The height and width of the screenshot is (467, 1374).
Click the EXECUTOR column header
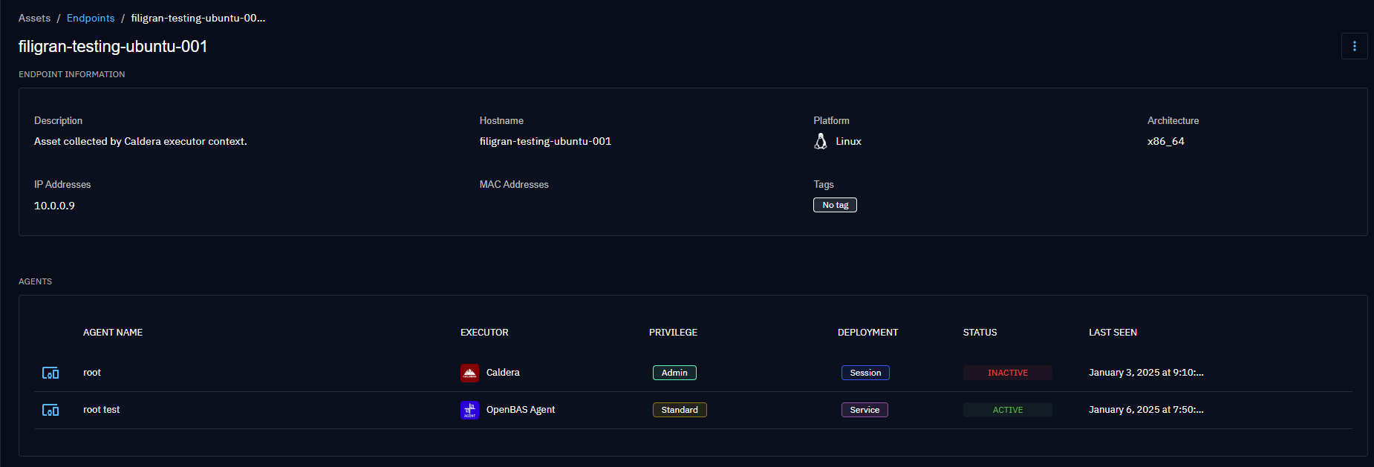484,333
